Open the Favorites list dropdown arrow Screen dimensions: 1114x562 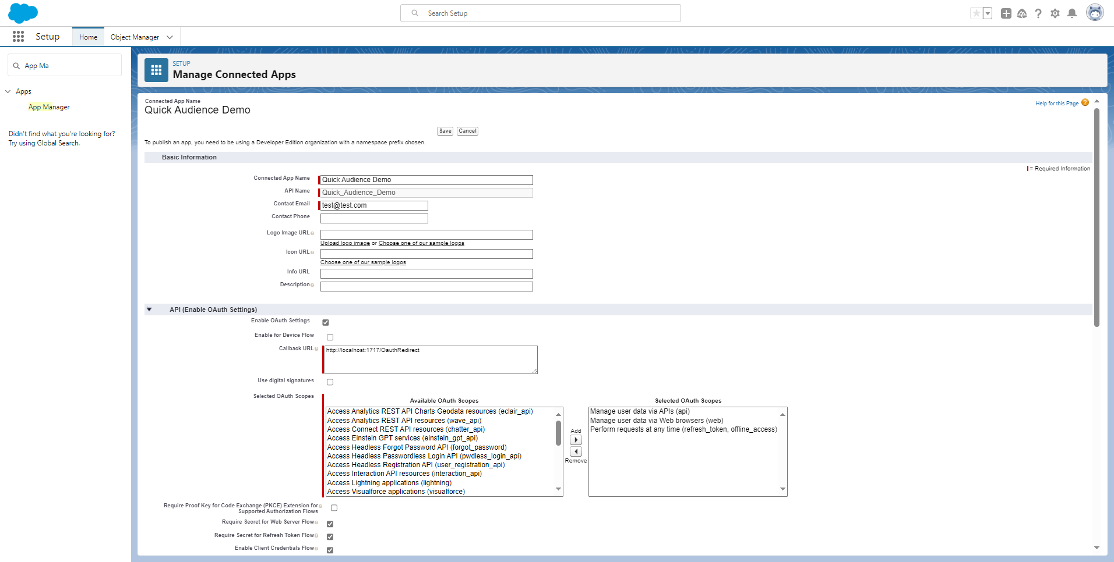pyautogui.click(x=988, y=13)
